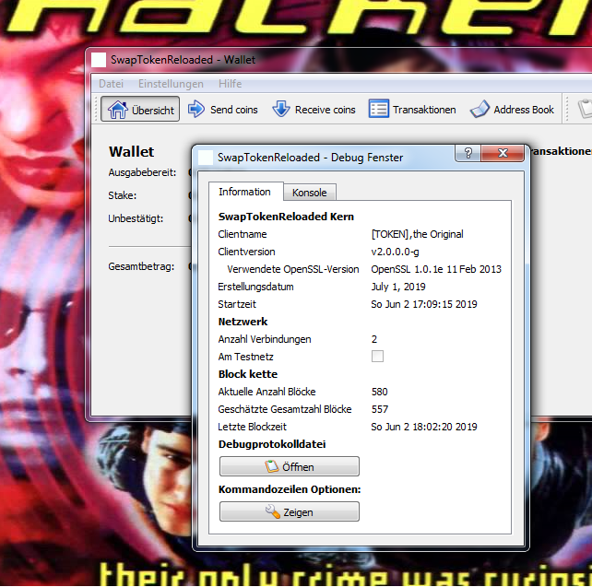Click the partially visible clipboard toolbar icon

[586, 109]
